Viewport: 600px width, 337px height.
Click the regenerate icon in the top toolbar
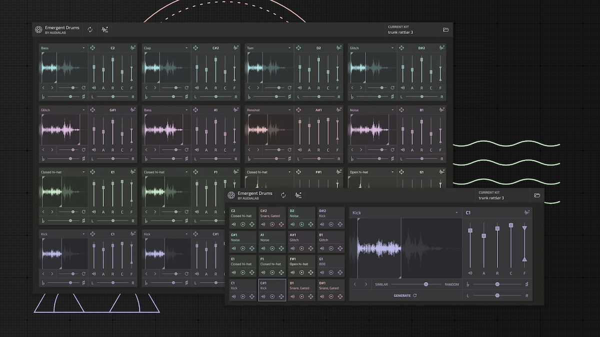pyautogui.click(x=90, y=29)
